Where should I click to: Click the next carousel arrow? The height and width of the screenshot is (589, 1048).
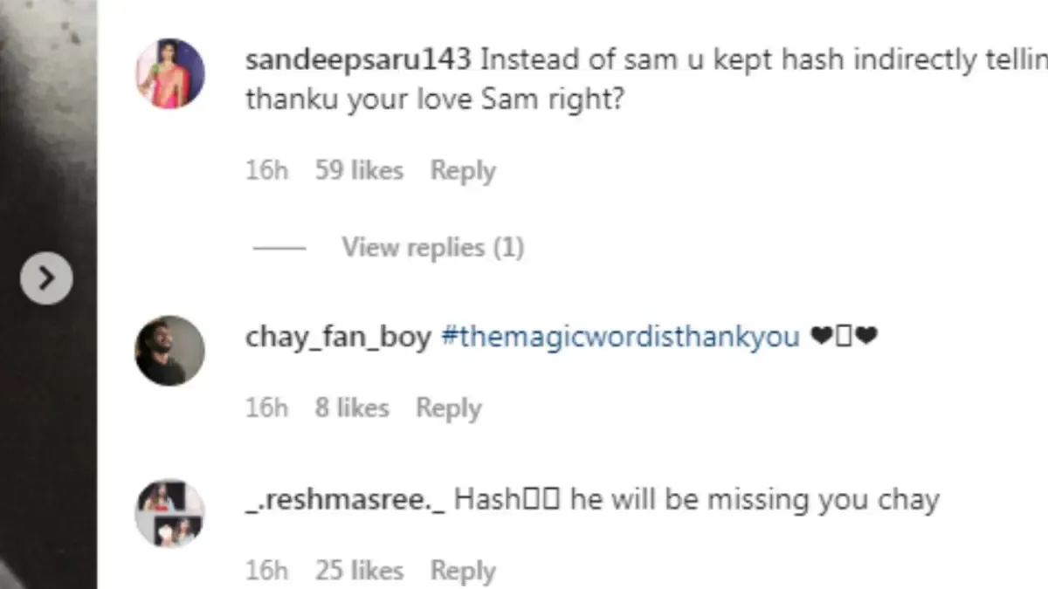45,277
